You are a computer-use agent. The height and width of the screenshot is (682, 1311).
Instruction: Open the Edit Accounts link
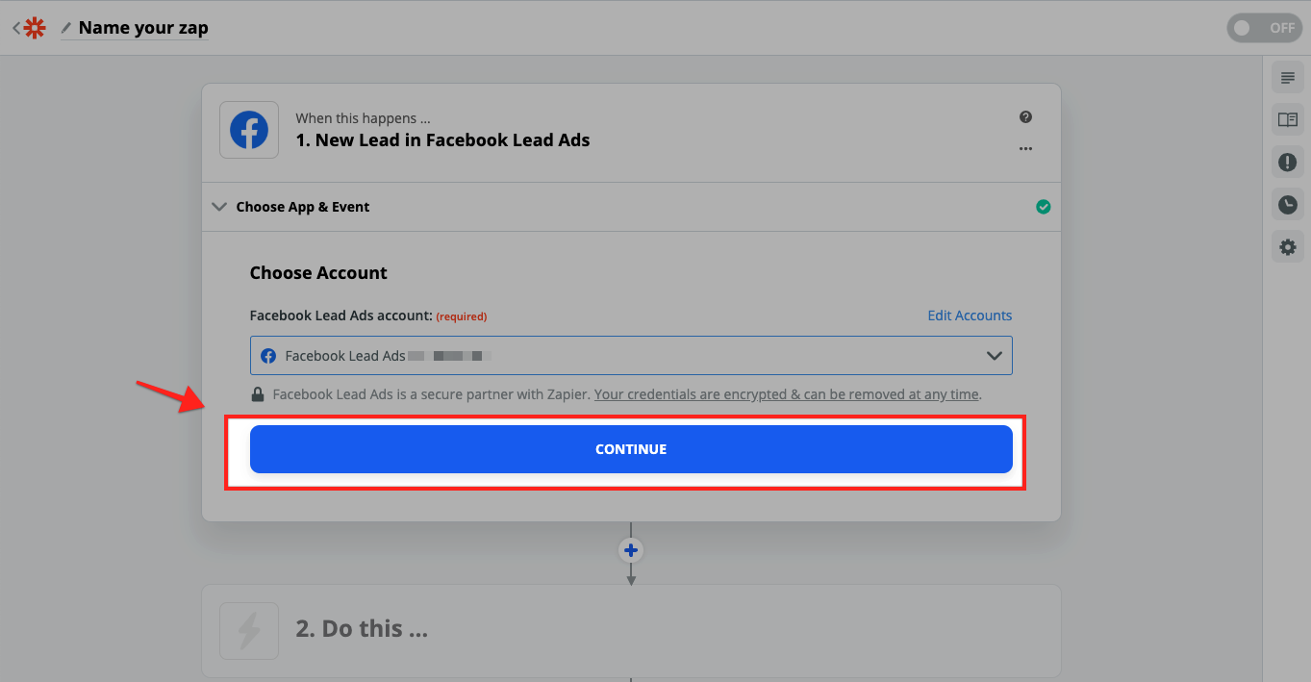click(x=970, y=316)
